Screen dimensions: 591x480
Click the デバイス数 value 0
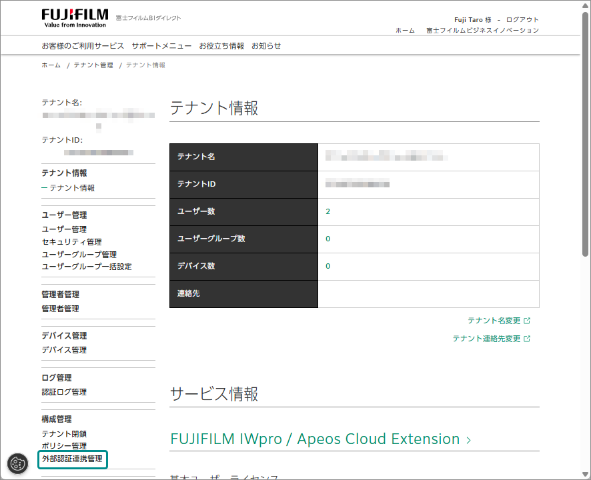coord(328,267)
